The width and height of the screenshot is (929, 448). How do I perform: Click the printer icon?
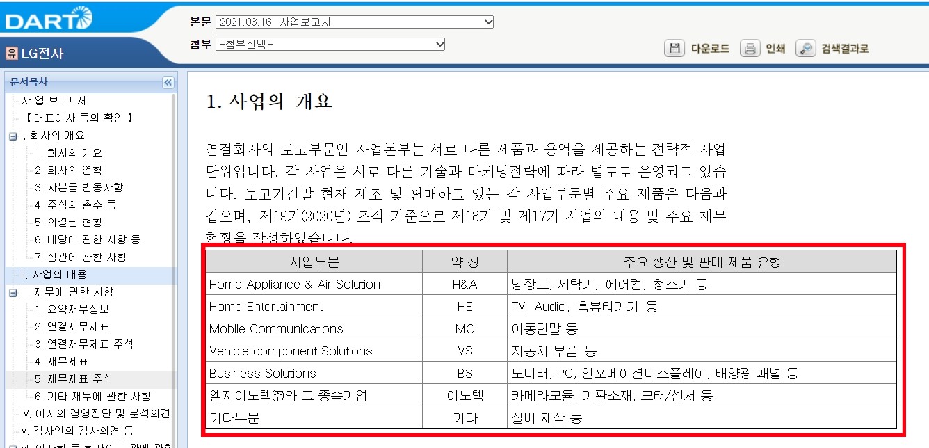coord(749,48)
